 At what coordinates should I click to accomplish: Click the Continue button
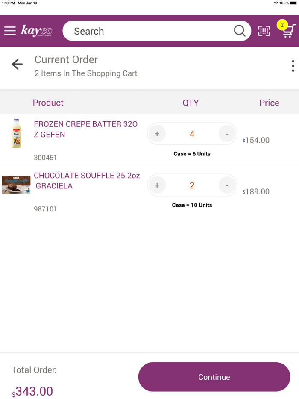[x=214, y=377]
